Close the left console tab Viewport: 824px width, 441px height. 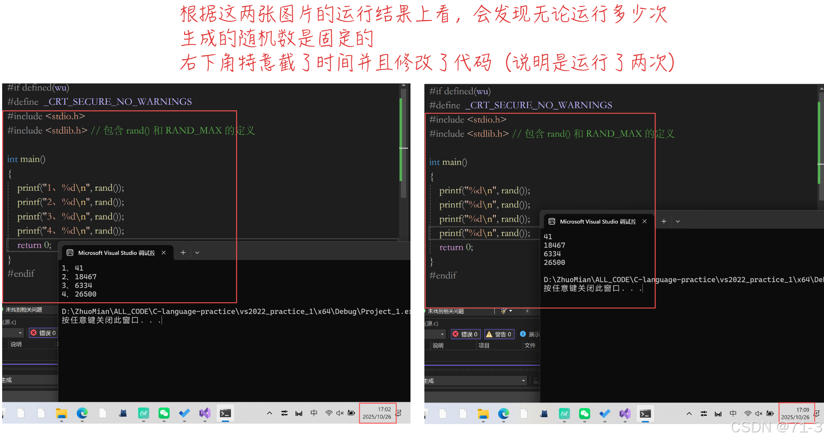164,252
